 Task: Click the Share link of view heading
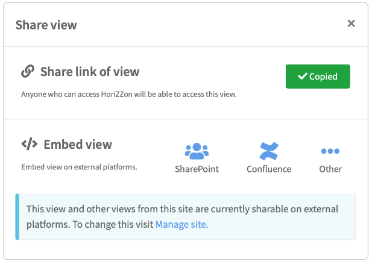click(x=90, y=72)
